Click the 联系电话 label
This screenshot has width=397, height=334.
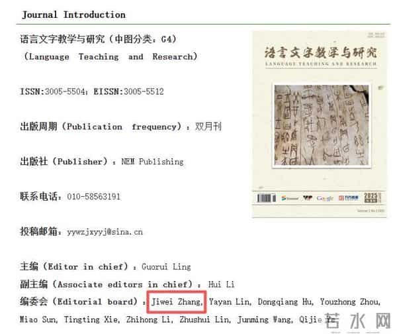pyautogui.click(x=40, y=196)
